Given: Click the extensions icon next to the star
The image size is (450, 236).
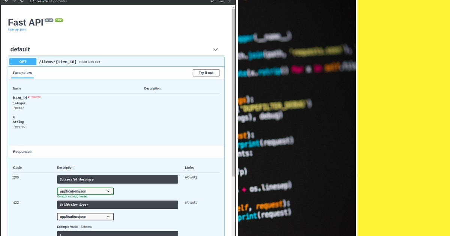Looking at the screenshot, I should tap(221, 1).
